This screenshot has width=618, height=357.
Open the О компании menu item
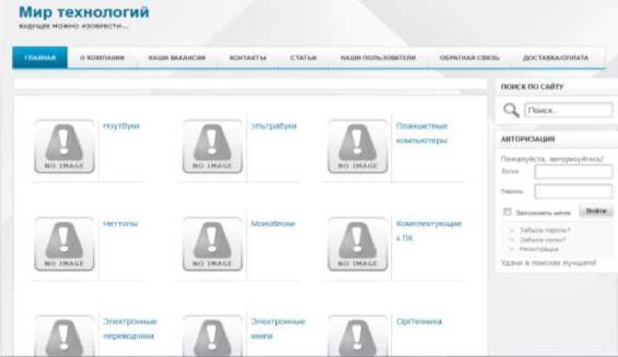(102, 58)
